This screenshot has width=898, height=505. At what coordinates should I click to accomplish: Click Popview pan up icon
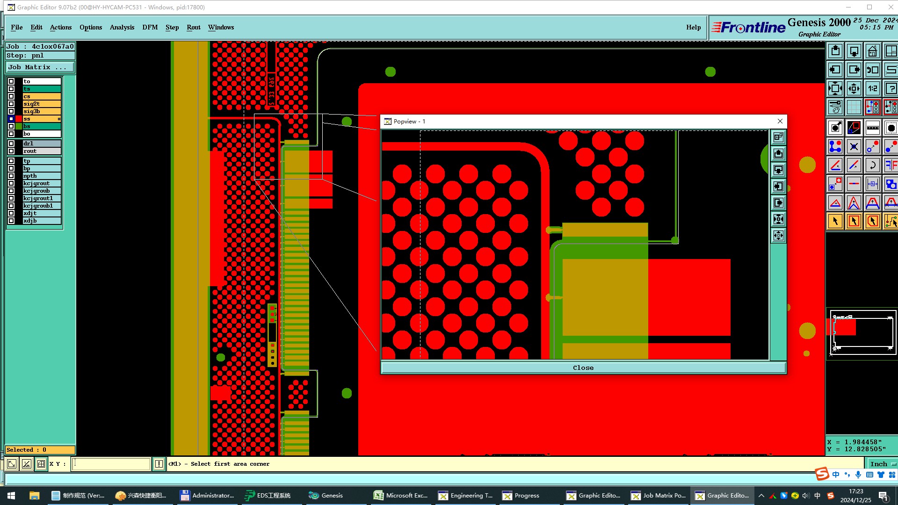coord(778,153)
